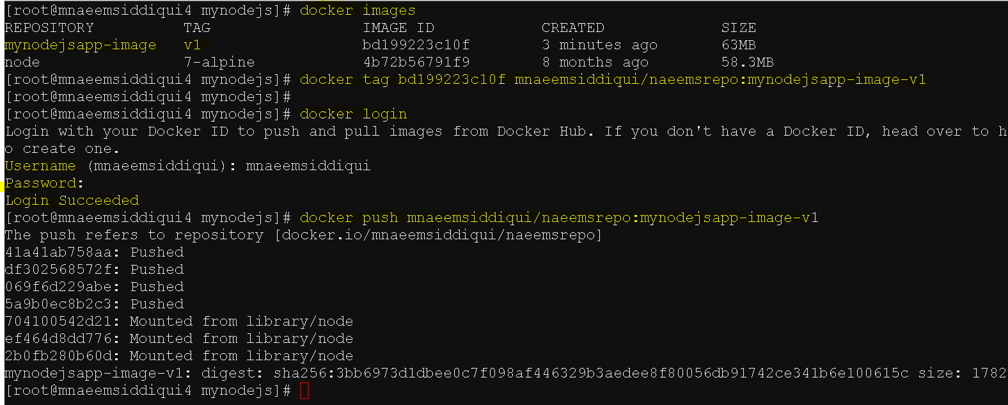Click layer 41a41ab758aa Pushed line

click(94, 252)
